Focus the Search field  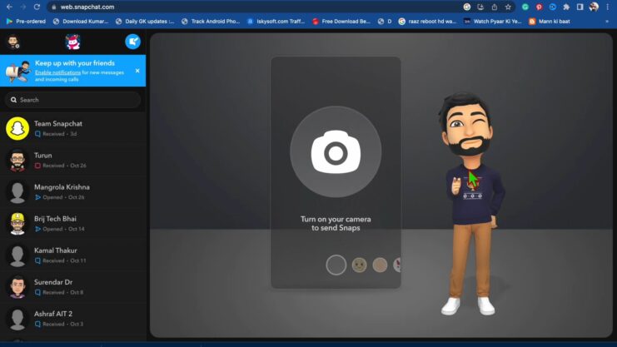point(72,100)
